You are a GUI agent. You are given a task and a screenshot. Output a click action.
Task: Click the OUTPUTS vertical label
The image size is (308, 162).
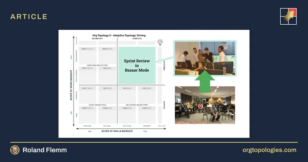pos(164,105)
